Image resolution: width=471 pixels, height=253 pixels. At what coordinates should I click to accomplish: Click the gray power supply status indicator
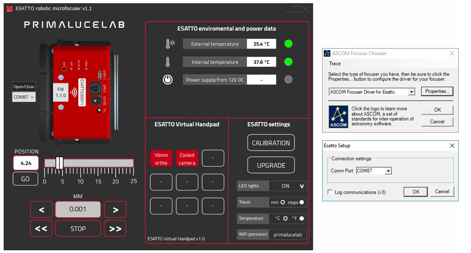[289, 79]
